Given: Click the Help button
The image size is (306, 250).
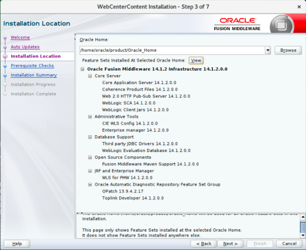Looking at the screenshot, I should coord(17,244).
